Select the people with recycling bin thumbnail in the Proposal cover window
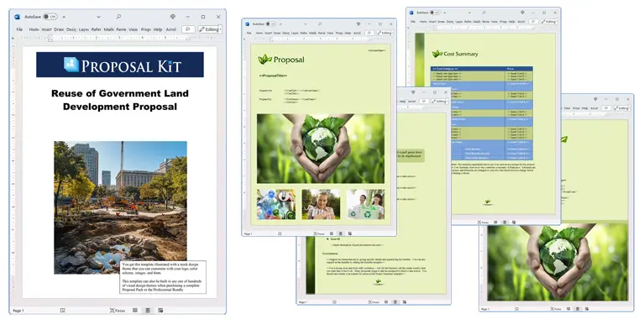 tap(365, 204)
